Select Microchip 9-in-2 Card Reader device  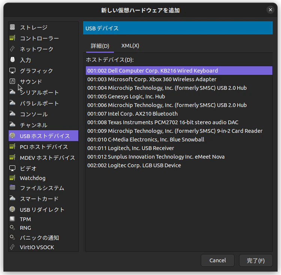179,131
